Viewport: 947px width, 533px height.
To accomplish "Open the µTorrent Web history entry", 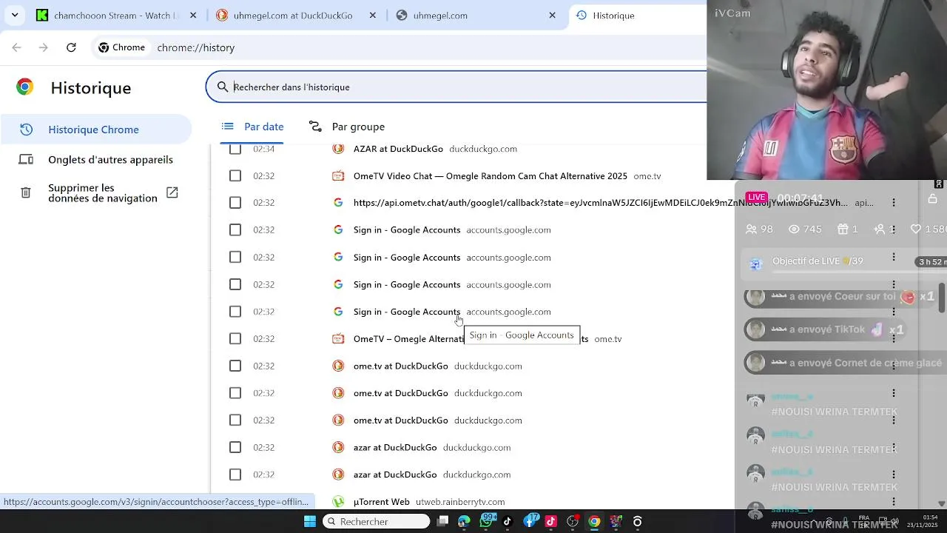I will 381,502.
